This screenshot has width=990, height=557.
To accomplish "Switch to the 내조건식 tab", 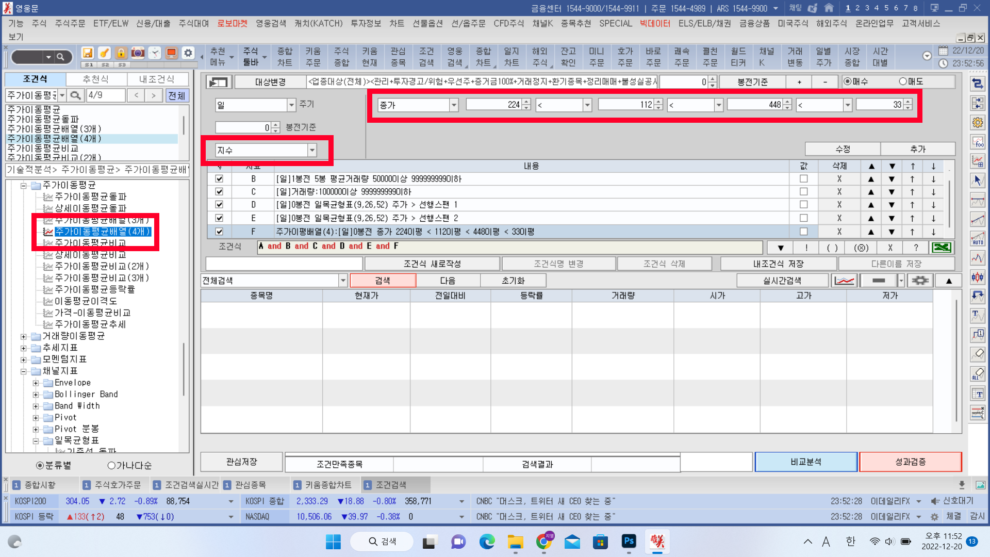I will 157,79.
